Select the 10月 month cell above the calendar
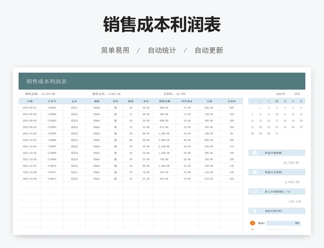The height and width of the screenshot is (248, 324). coord(297,94)
